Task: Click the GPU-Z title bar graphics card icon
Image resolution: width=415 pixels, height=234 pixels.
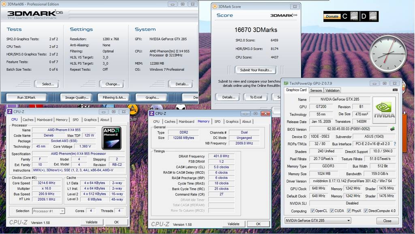Action: (x=286, y=83)
